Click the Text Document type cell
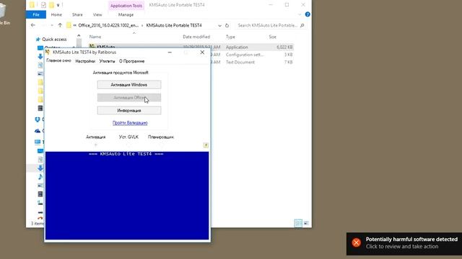The height and width of the screenshot is (259, 462). [240, 63]
